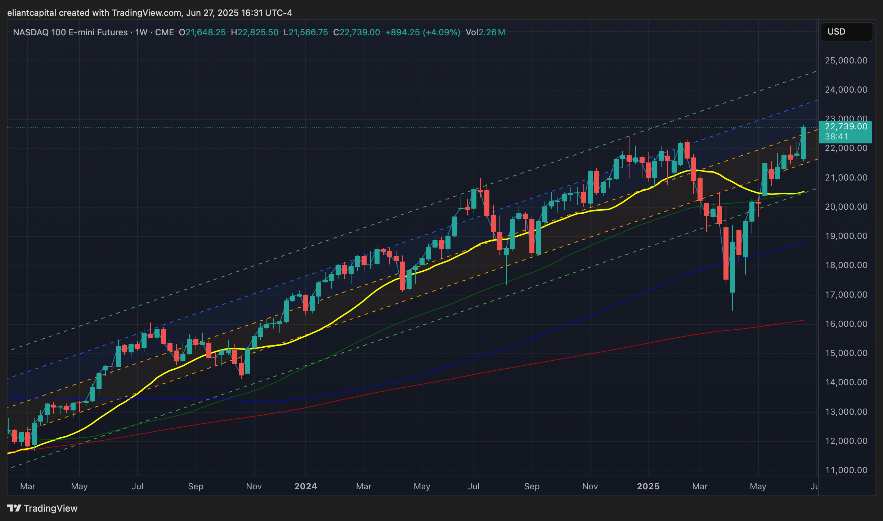Viewport: 883px width, 521px height.
Task: Open the USD currency selector
Action: point(846,32)
